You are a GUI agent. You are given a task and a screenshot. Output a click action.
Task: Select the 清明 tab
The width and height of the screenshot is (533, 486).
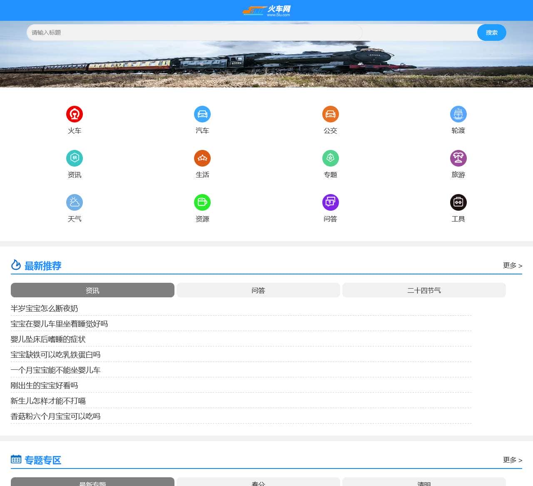(424, 482)
